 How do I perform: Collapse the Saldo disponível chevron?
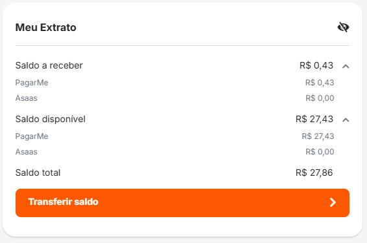click(346, 120)
